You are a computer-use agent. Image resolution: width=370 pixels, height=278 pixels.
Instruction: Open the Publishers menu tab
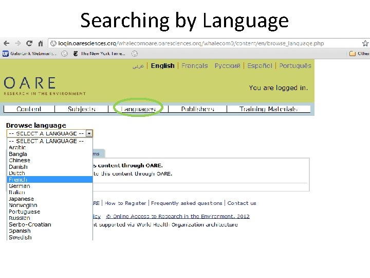[197, 109]
